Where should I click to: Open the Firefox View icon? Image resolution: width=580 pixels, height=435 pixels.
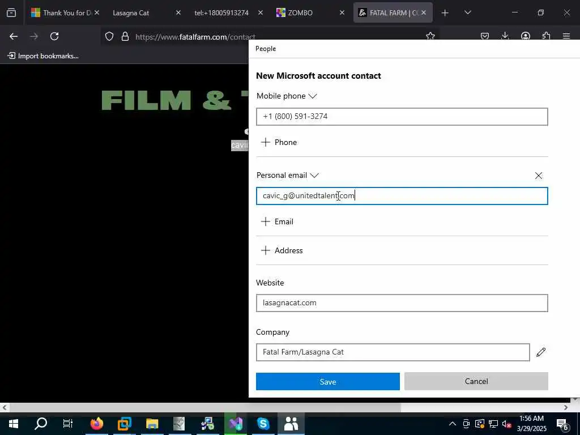coord(11,12)
